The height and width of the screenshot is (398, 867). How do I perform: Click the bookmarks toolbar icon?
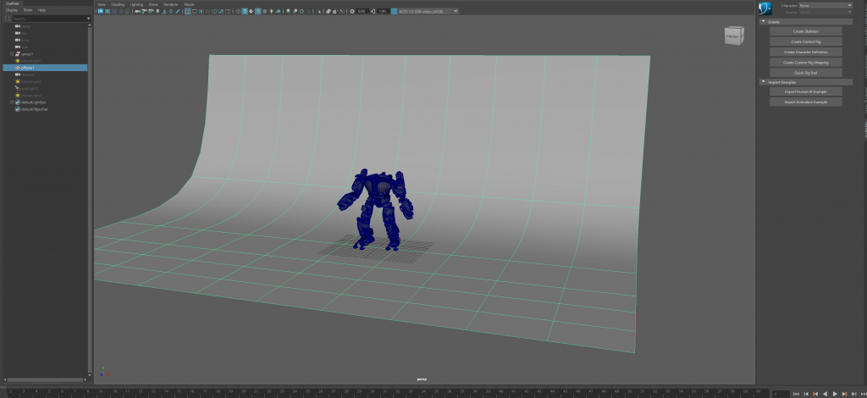pos(157,11)
